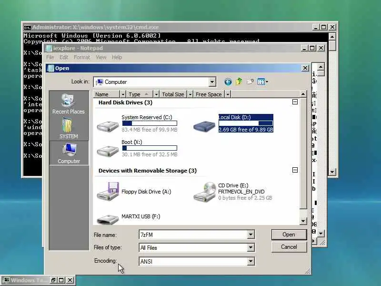Open the View menu in Notepad

pos(101,57)
